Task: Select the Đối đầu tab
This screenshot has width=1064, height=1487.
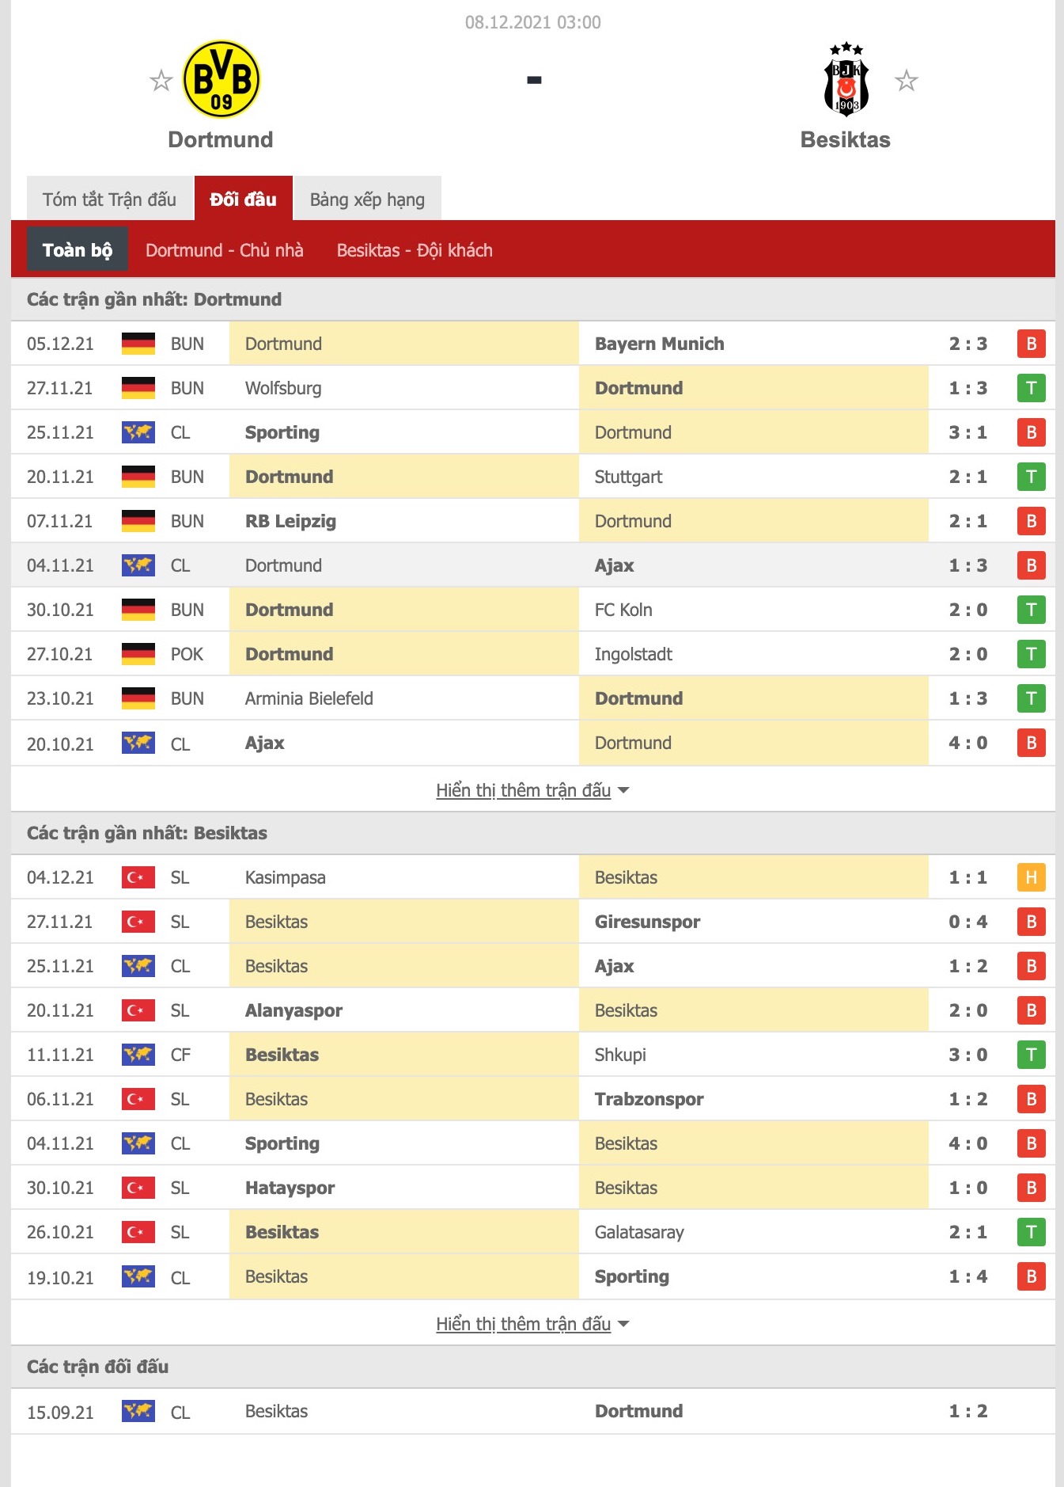Action: pos(244,199)
